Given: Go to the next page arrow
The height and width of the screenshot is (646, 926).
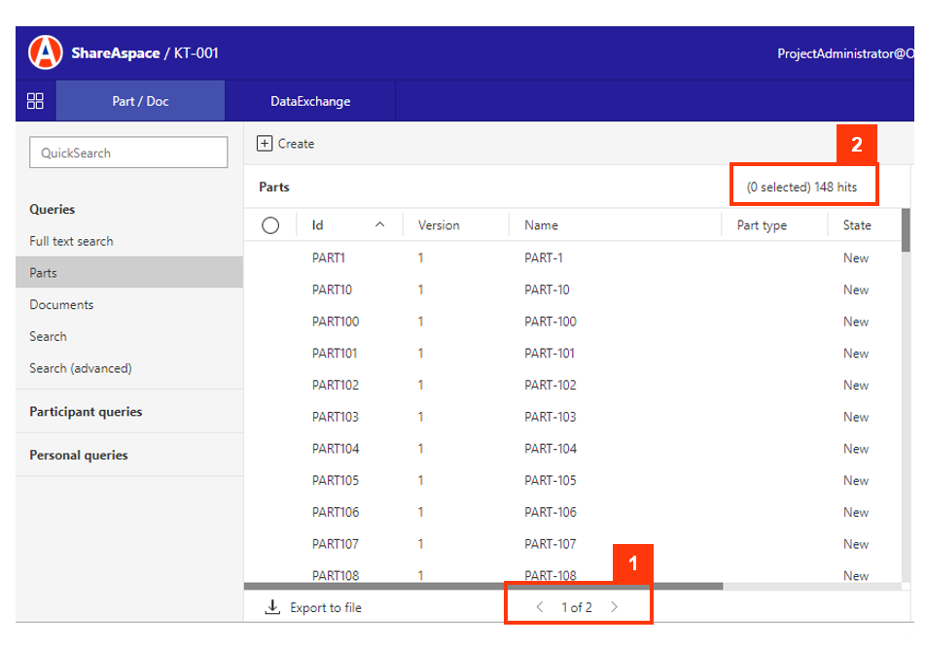Looking at the screenshot, I should (x=614, y=606).
